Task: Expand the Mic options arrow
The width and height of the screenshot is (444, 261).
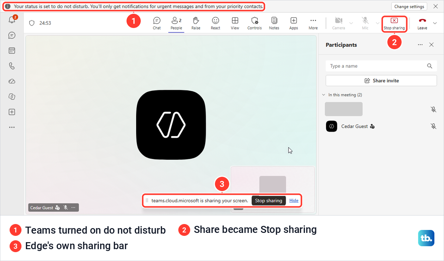Action: tap(377, 23)
